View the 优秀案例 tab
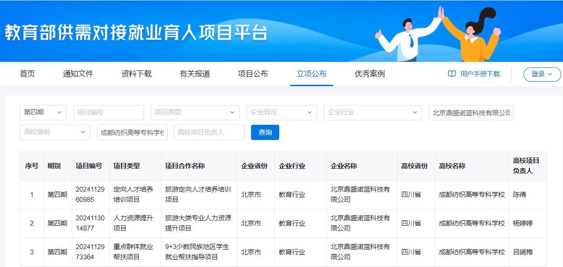The width and height of the screenshot is (563, 267). 369,74
